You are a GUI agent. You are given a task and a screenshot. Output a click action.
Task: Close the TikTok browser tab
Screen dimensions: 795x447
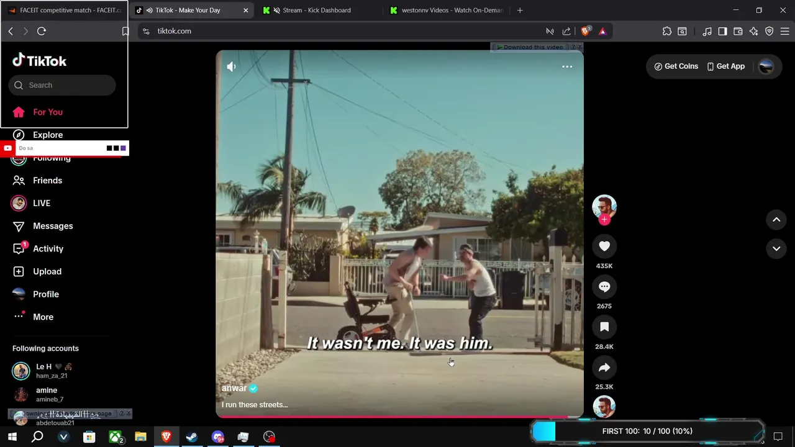(x=245, y=10)
